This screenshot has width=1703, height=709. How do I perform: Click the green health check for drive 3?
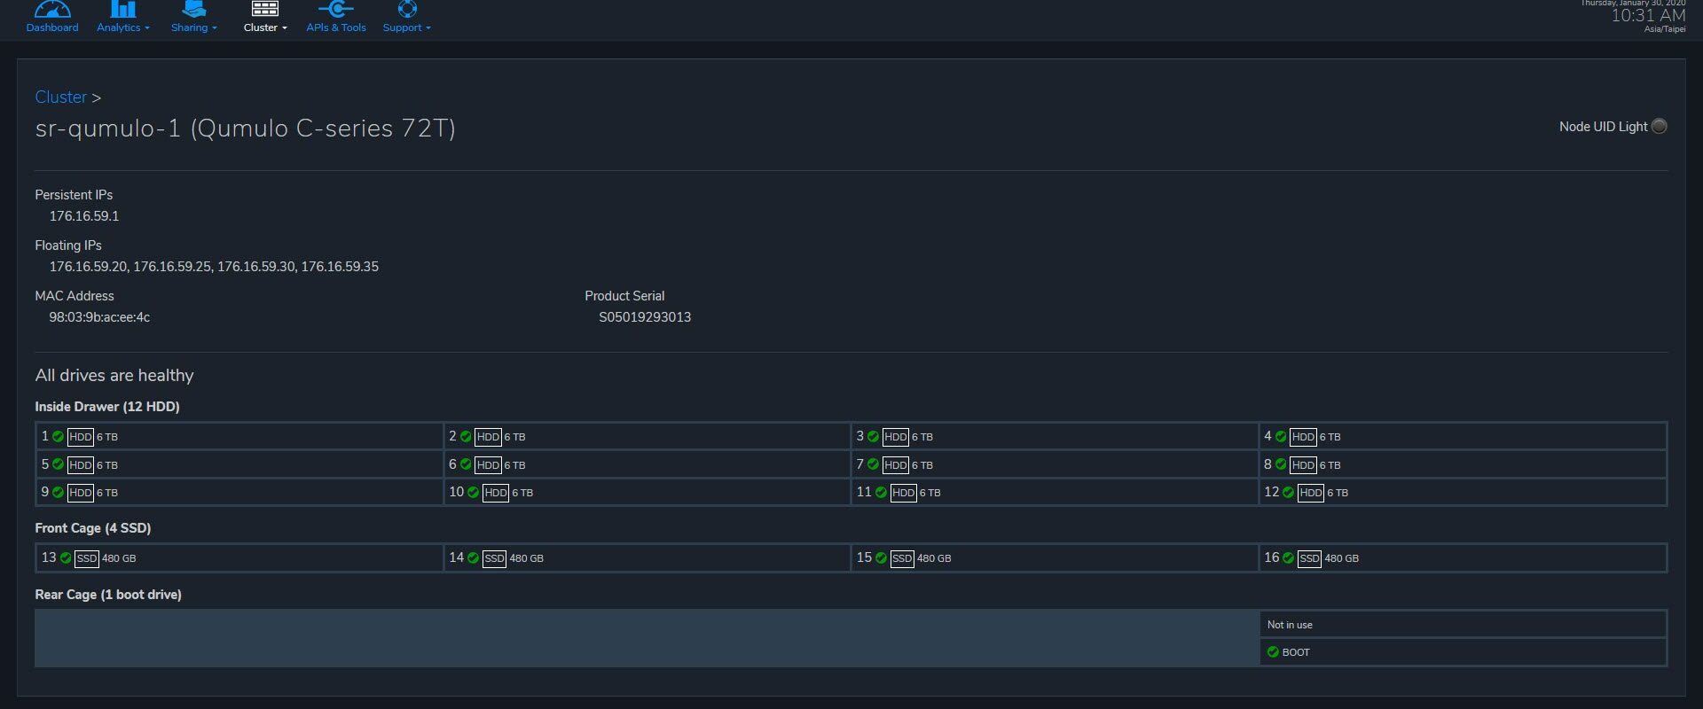873,437
